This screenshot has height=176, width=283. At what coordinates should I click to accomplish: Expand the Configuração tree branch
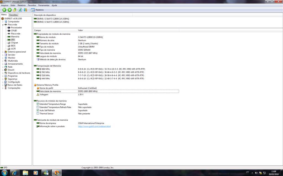3,82
